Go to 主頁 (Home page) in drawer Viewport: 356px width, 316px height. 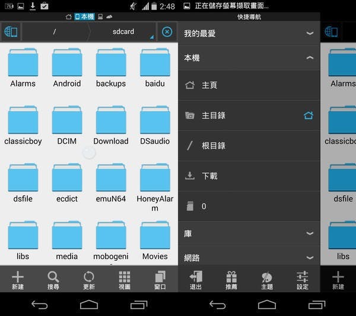tap(249, 85)
